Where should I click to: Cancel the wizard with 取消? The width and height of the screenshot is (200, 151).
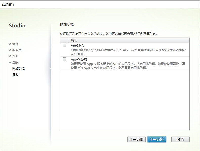pos(180,139)
